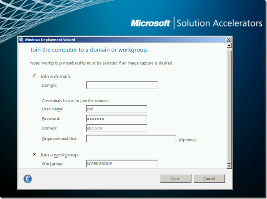The height and width of the screenshot is (199, 267).
Task: Click the 'Password:' label
Action: 51,119
